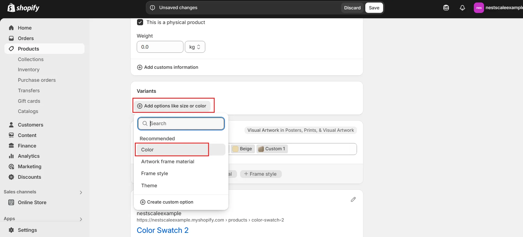Open Purchase orders in sidebar
Image resolution: width=523 pixels, height=237 pixels.
tap(37, 80)
